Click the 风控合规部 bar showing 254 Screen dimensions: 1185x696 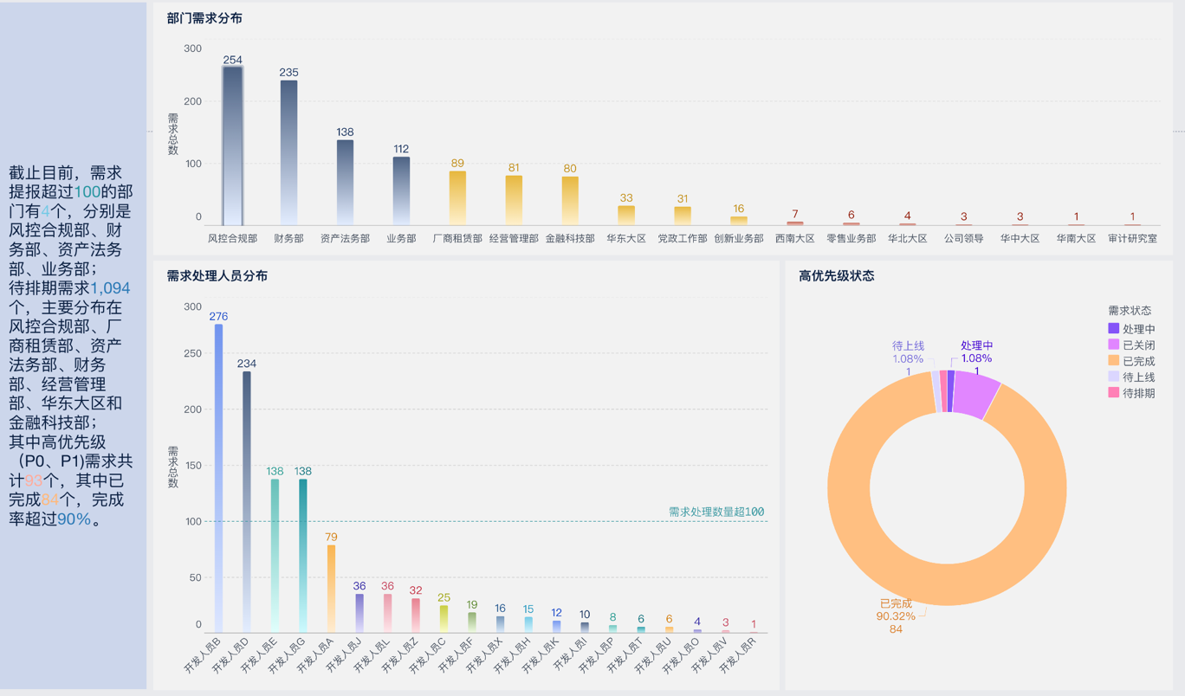[232, 145]
